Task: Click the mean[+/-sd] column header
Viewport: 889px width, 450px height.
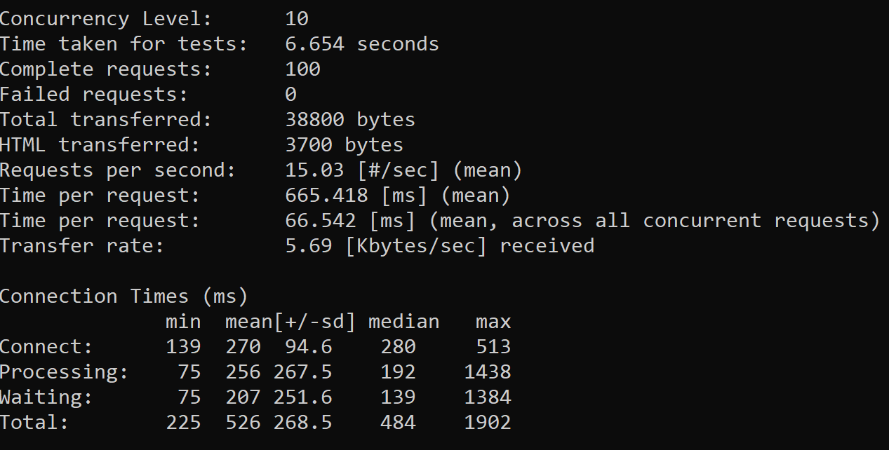Action: click(290, 322)
